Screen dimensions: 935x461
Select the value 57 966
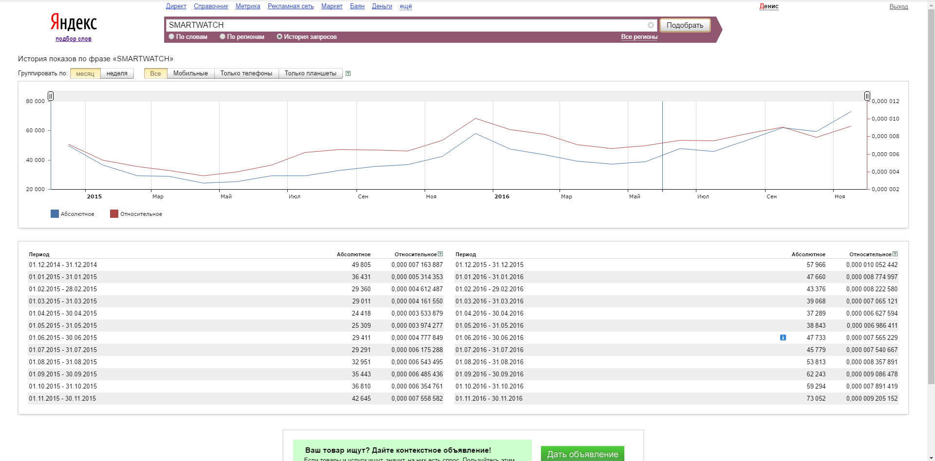click(816, 265)
